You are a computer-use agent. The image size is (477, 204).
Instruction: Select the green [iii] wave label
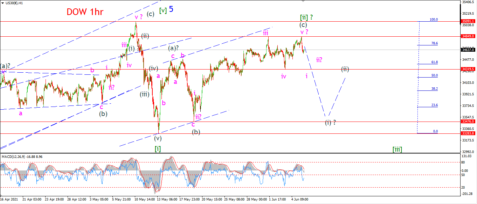point(397,150)
